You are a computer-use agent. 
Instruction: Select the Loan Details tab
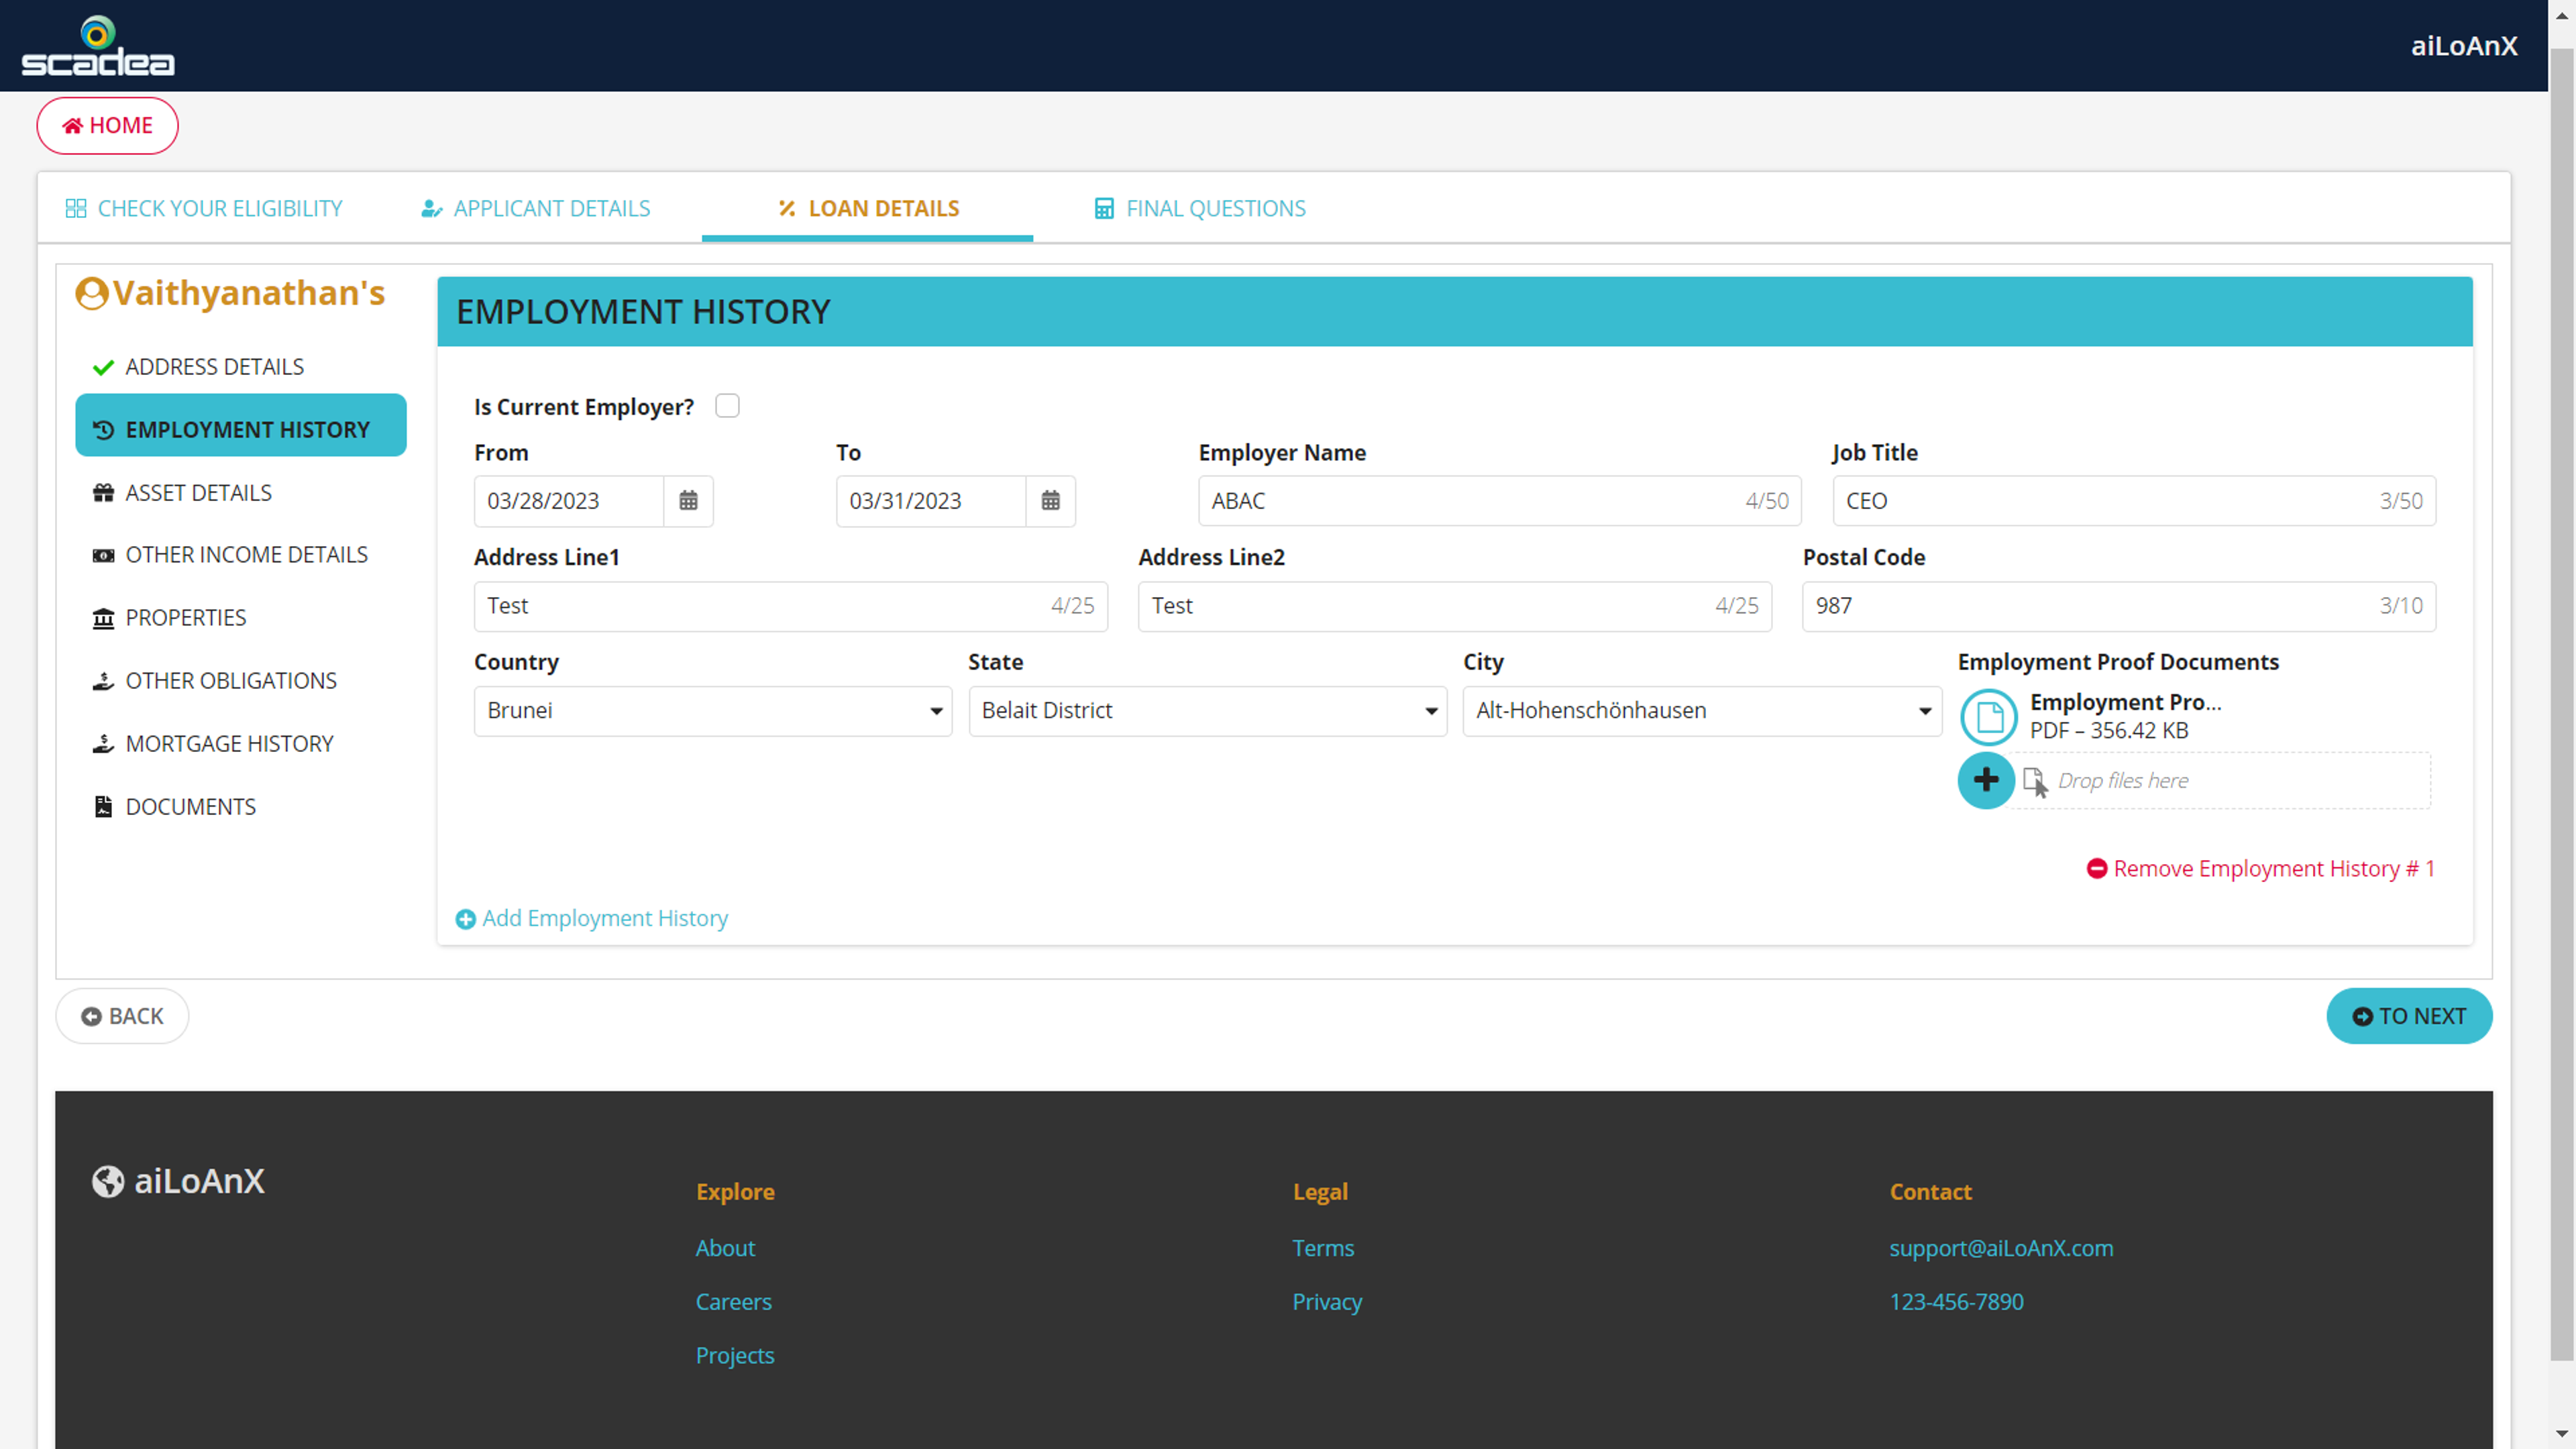point(868,209)
